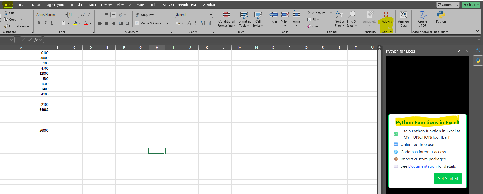Open the General number format dropdown
The height and width of the screenshot is (194, 483).
pyautogui.click(x=211, y=15)
